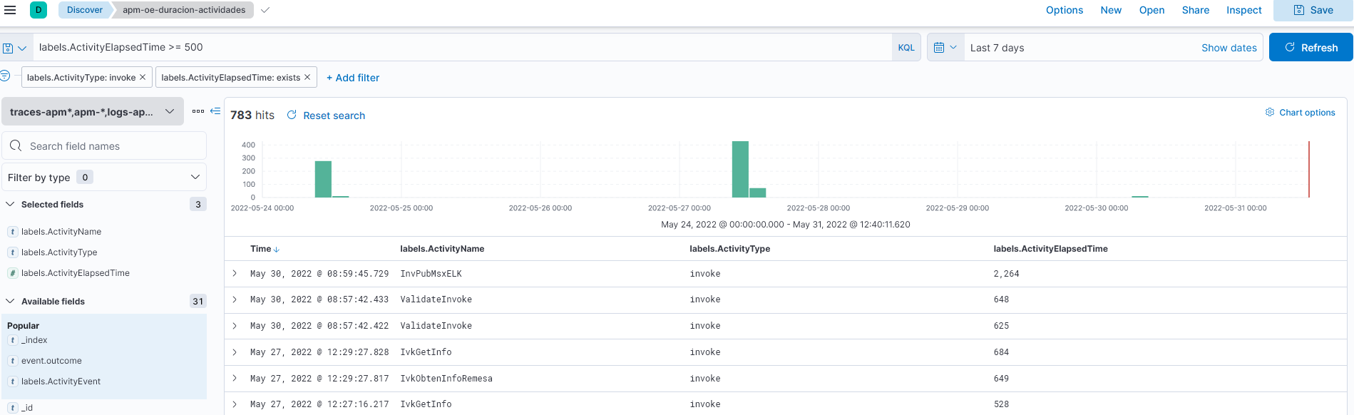Open the saved query menu icon
Viewport: 1354px width, 415px height.
(x=14, y=48)
